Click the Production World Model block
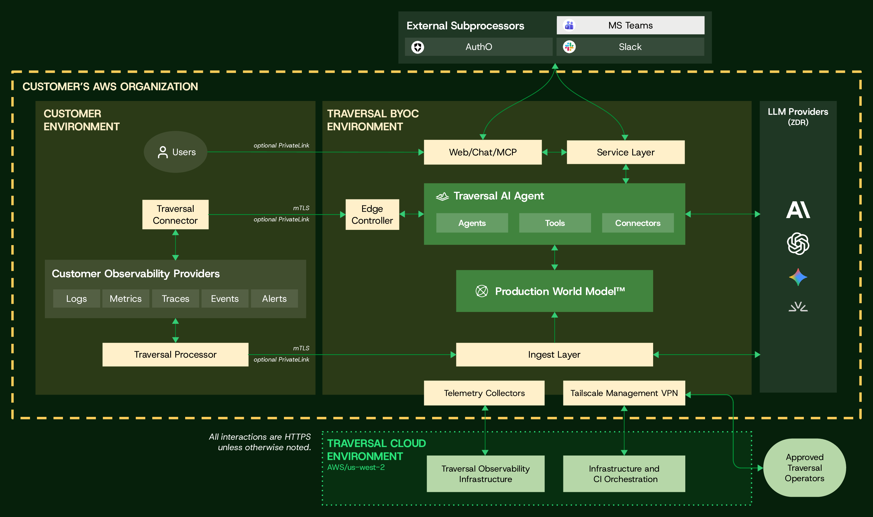 pyautogui.click(x=554, y=291)
